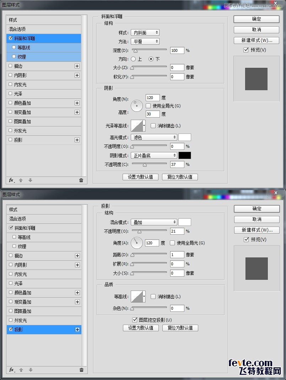Click the plus icon next to 内阴影 in top dialog
286x380 pixels.
click(77, 75)
